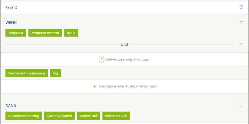The height and width of the screenshot is (124, 249).
Task: Click the clock icon for Zeitverzögerung
Action: (102, 60)
